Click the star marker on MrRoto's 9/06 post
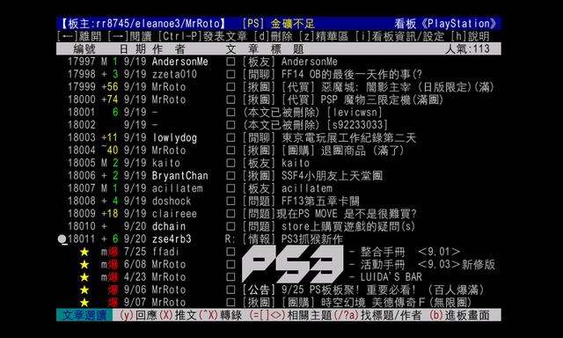This screenshot has height=338, width=563. pyautogui.click(x=84, y=290)
